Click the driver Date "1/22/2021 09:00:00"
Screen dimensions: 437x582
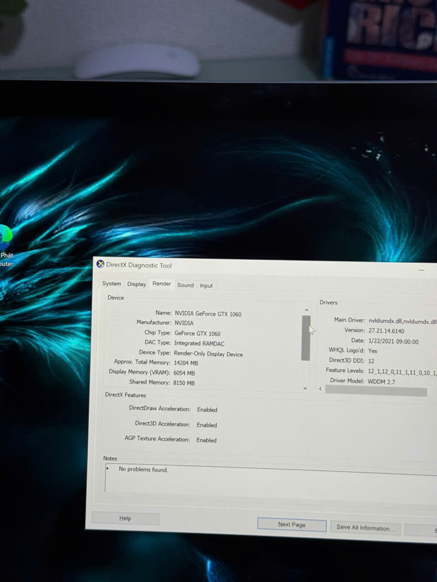(x=393, y=341)
